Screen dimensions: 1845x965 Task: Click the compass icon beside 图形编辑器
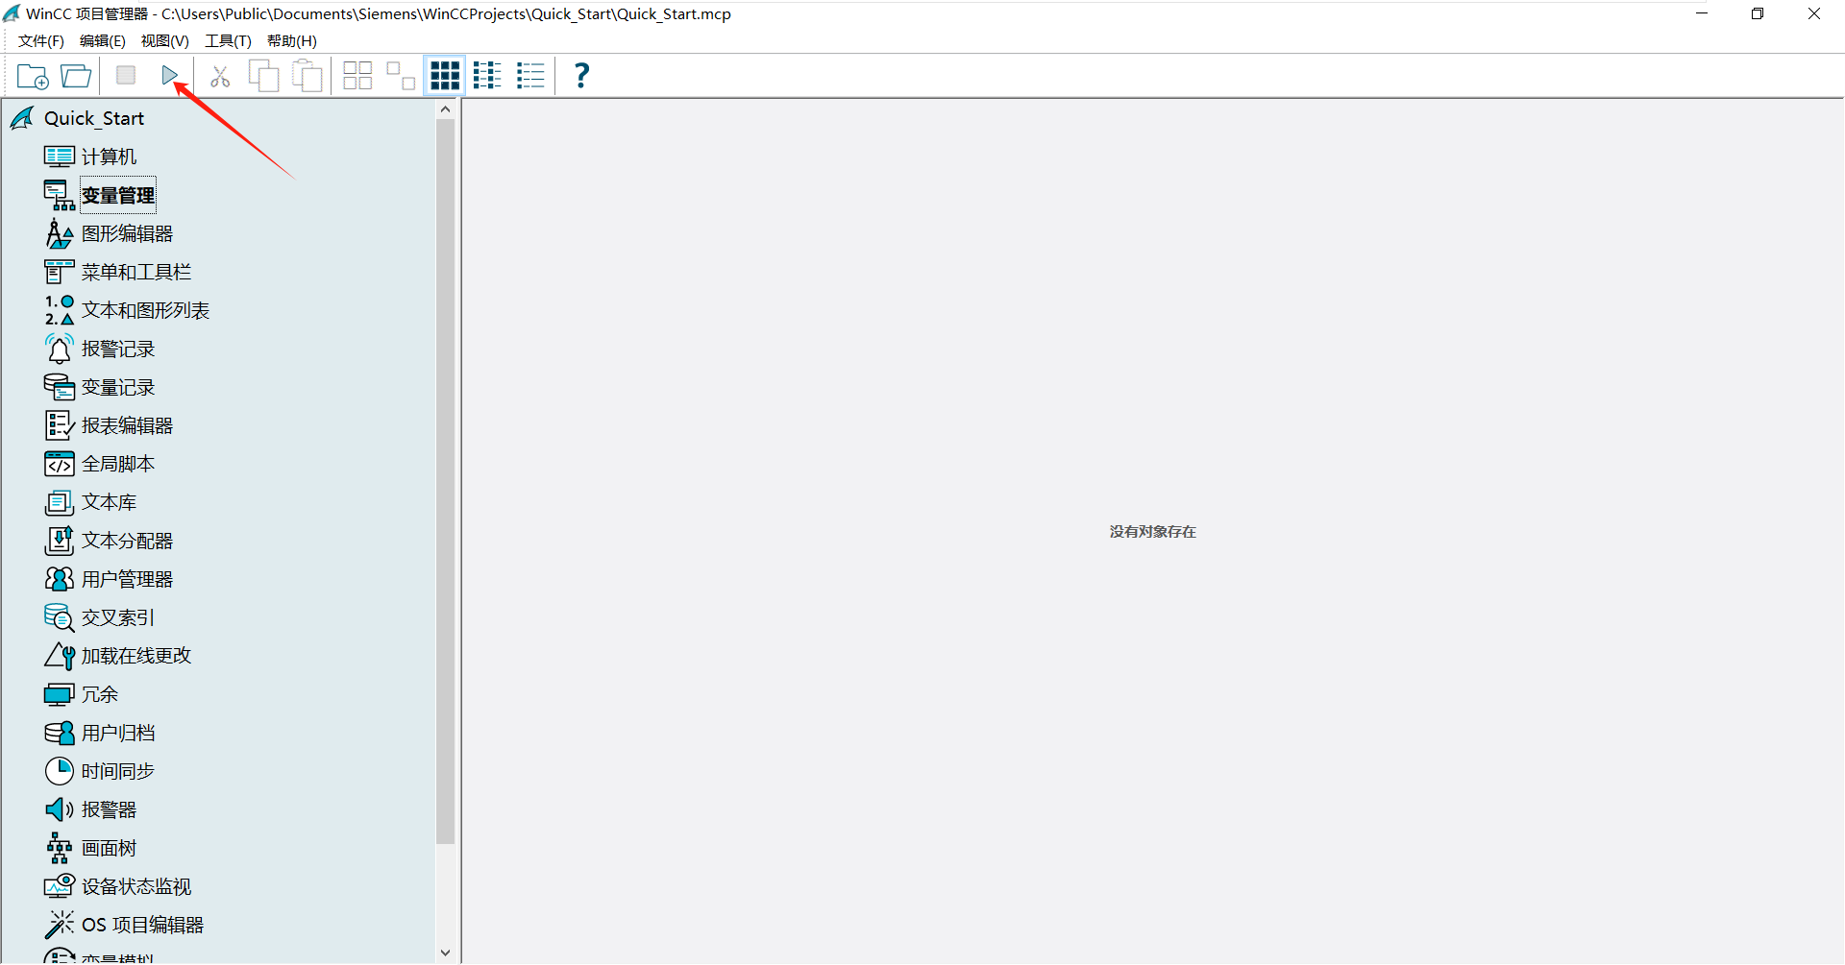pyautogui.click(x=60, y=233)
